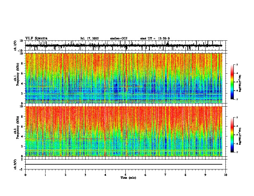Click the '-7' label on ch.2 colorbar
This screenshot has width=254, height=196.
click(237, 152)
